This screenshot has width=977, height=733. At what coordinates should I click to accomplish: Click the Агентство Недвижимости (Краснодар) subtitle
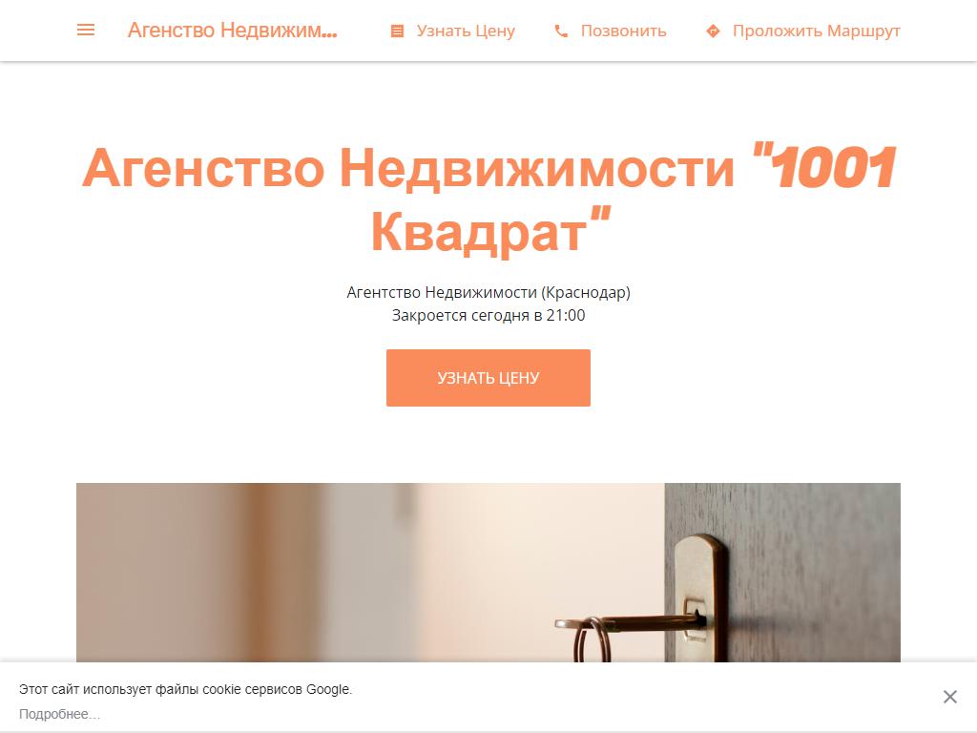click(488, 292)
